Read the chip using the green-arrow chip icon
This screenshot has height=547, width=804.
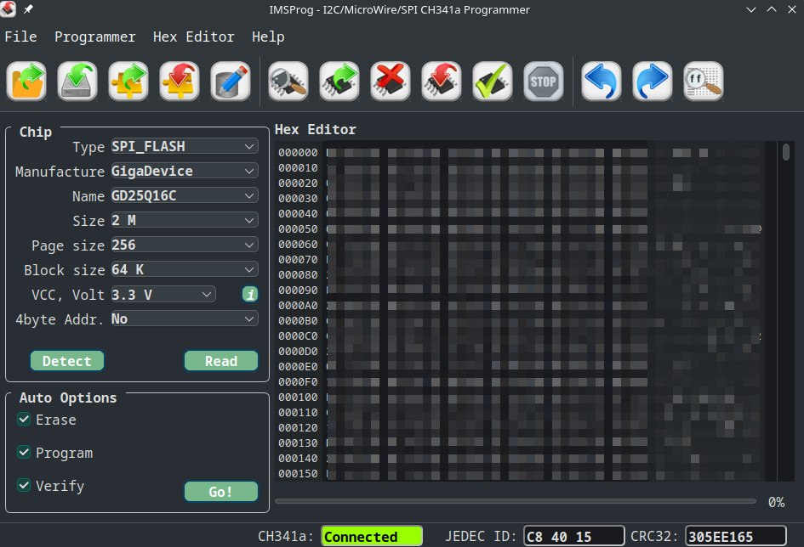[x=339, y=81]
